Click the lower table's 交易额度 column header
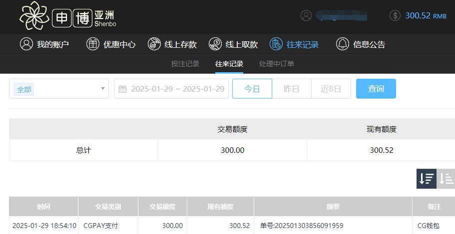455x234 pixels. (162, 207)
